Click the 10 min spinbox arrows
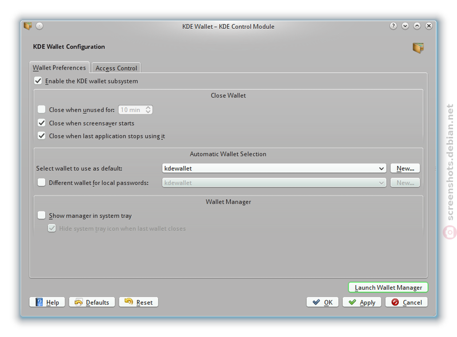 (148, 109)
